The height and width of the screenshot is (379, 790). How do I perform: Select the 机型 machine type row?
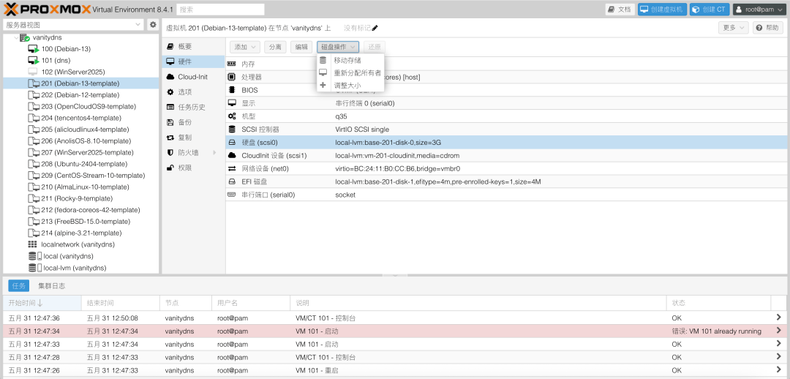tap(508, 116)
